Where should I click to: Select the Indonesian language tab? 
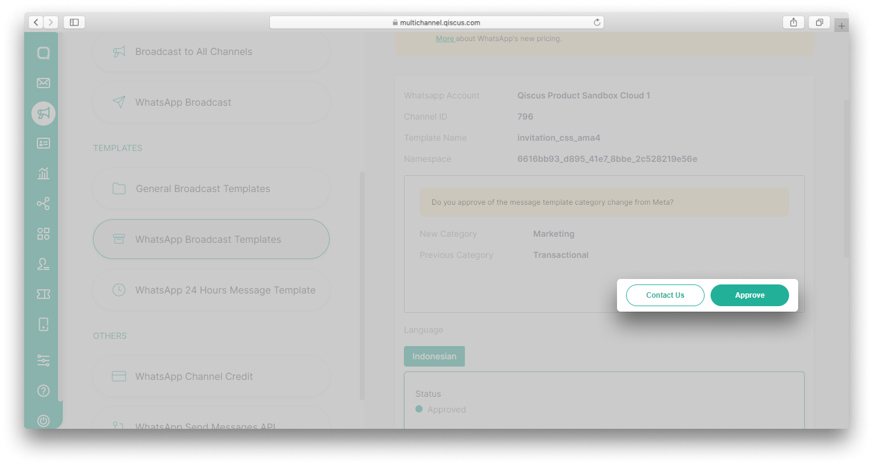point(434,356)
